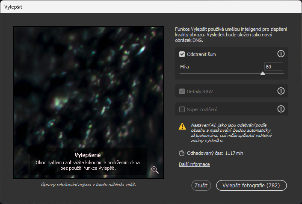Click the zoom out magnifier in preview

click(x=155, y=170)
